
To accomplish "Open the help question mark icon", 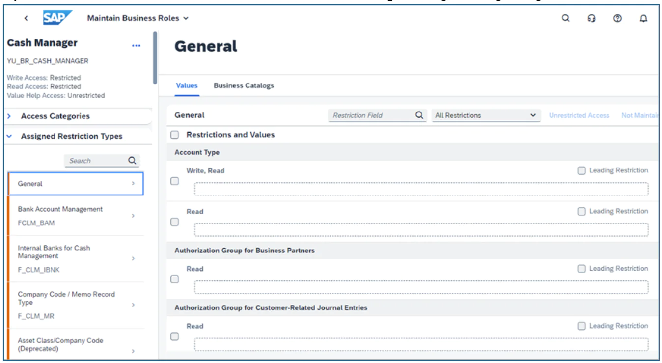I will 617,18.
